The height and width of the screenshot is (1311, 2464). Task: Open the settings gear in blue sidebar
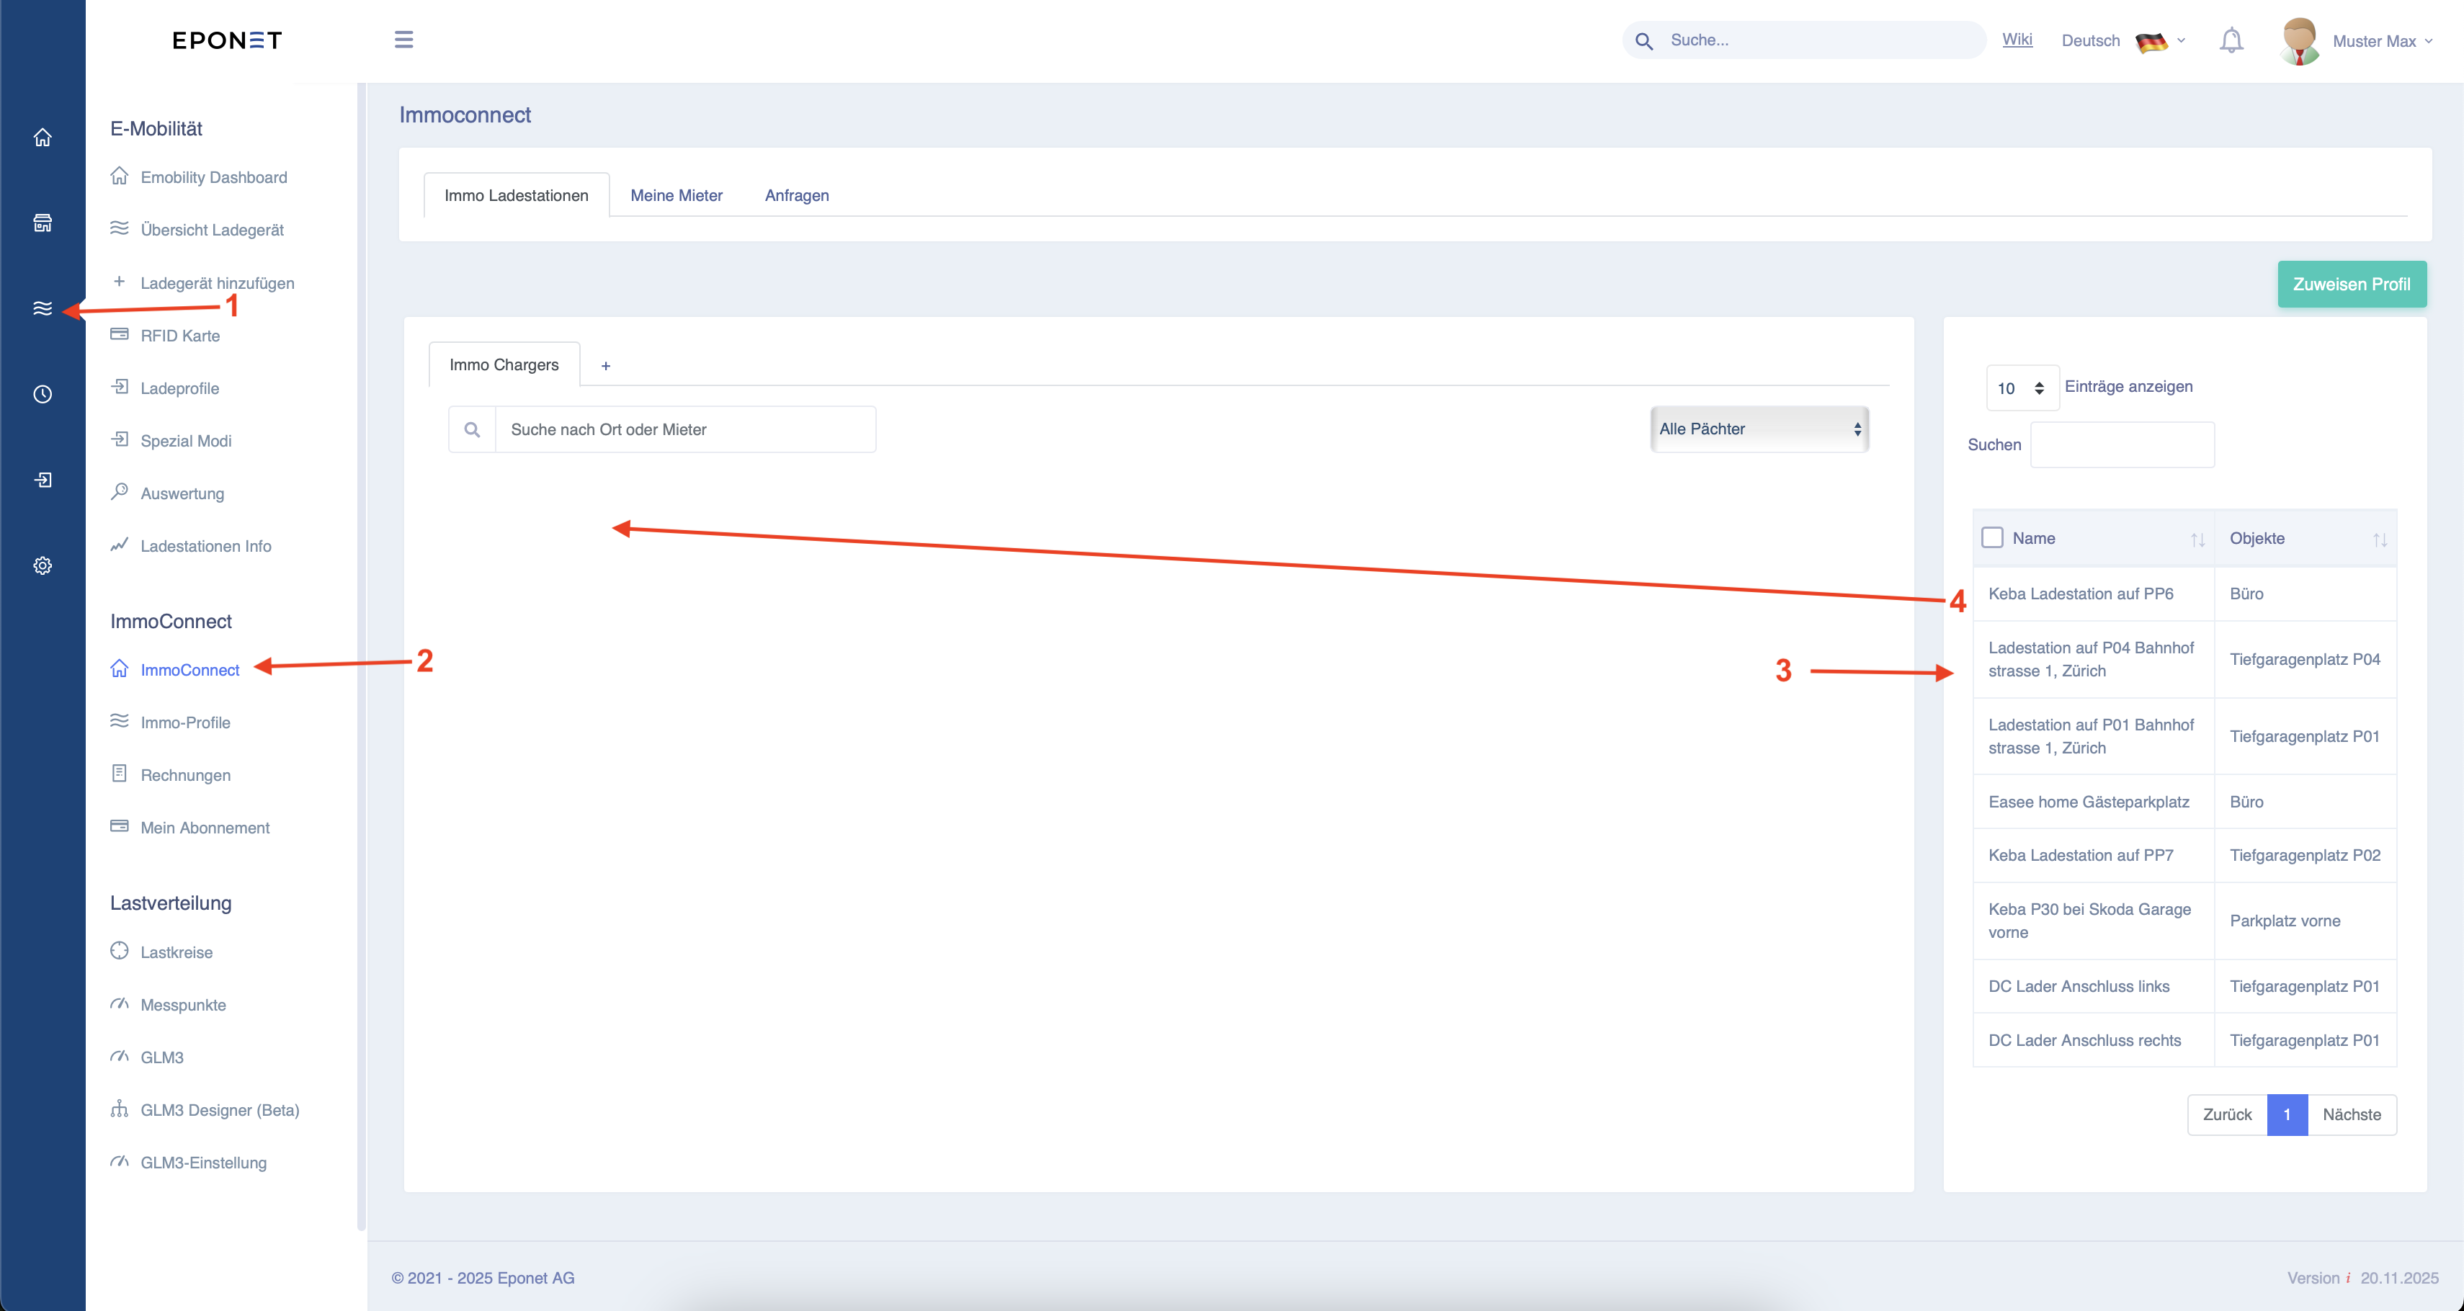[x=42, y=565]
